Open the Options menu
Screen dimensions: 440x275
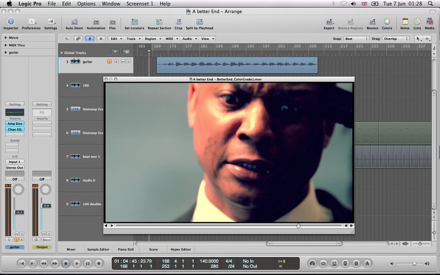[x=86, y=4]
